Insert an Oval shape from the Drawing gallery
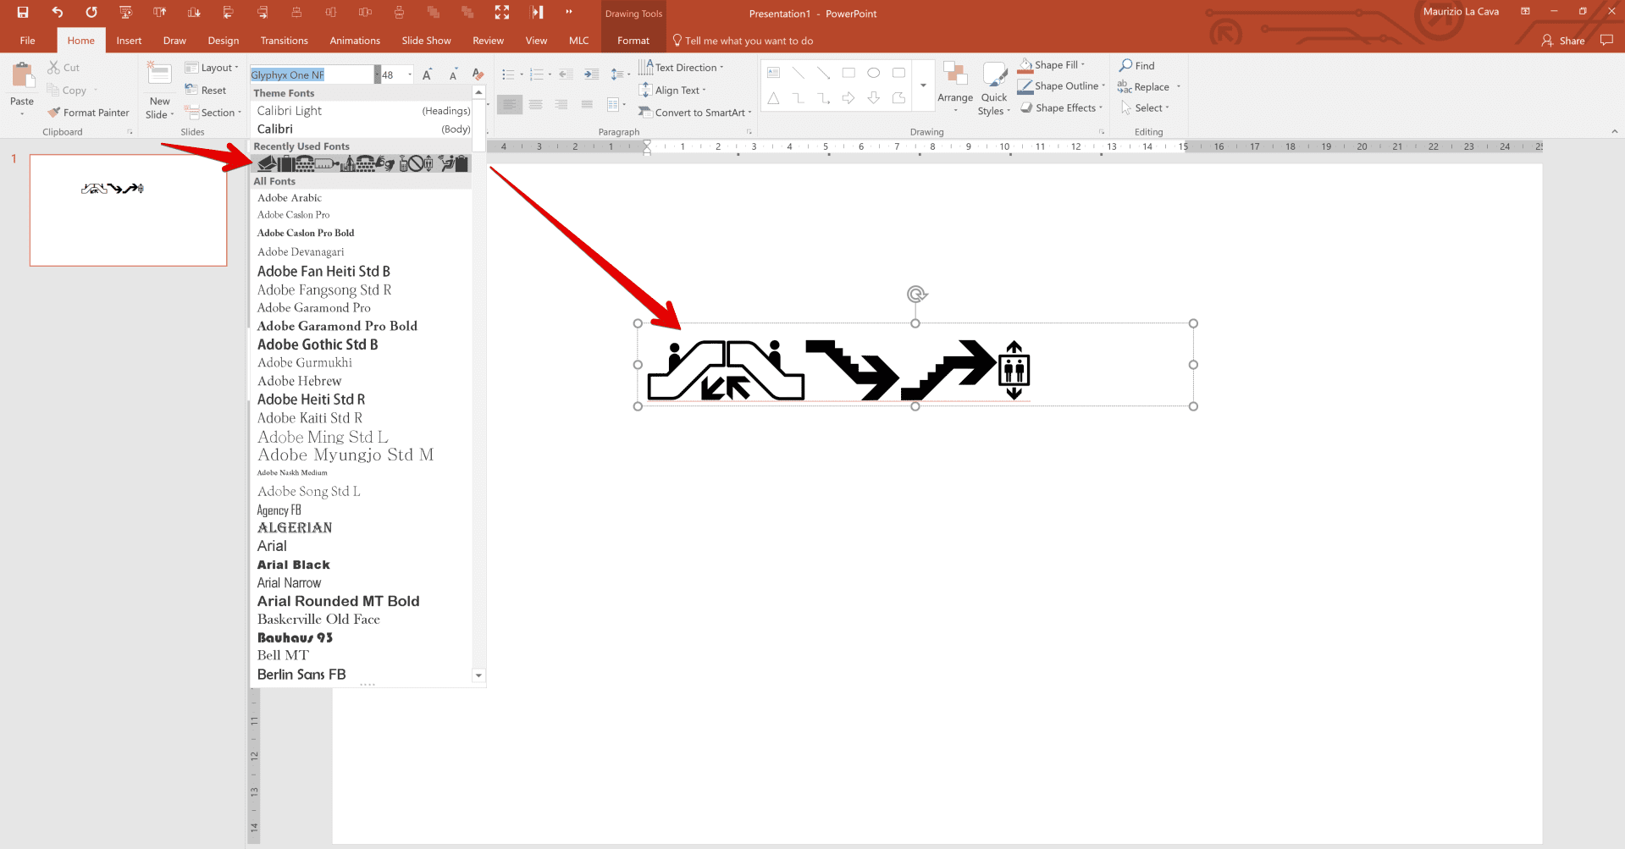Screen dimensions: 1625x849 pos(874,73)
